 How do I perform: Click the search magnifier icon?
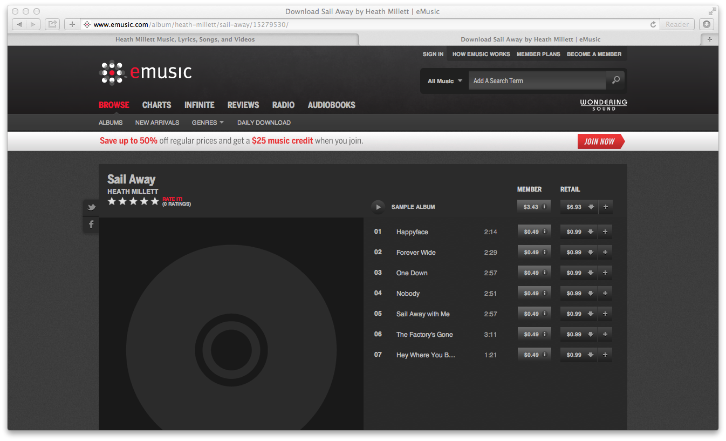tap(615, 80)
